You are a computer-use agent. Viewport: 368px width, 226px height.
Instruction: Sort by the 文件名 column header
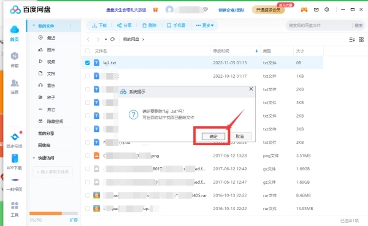101,51
